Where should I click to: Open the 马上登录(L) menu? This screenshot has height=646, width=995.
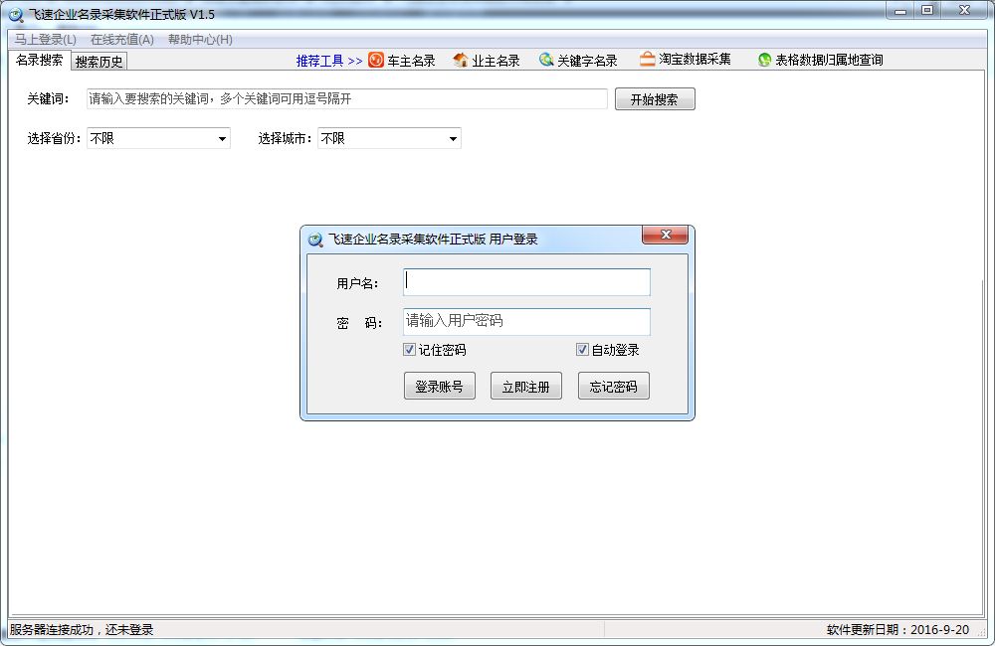pyautogui.click(x=46, y=40)
